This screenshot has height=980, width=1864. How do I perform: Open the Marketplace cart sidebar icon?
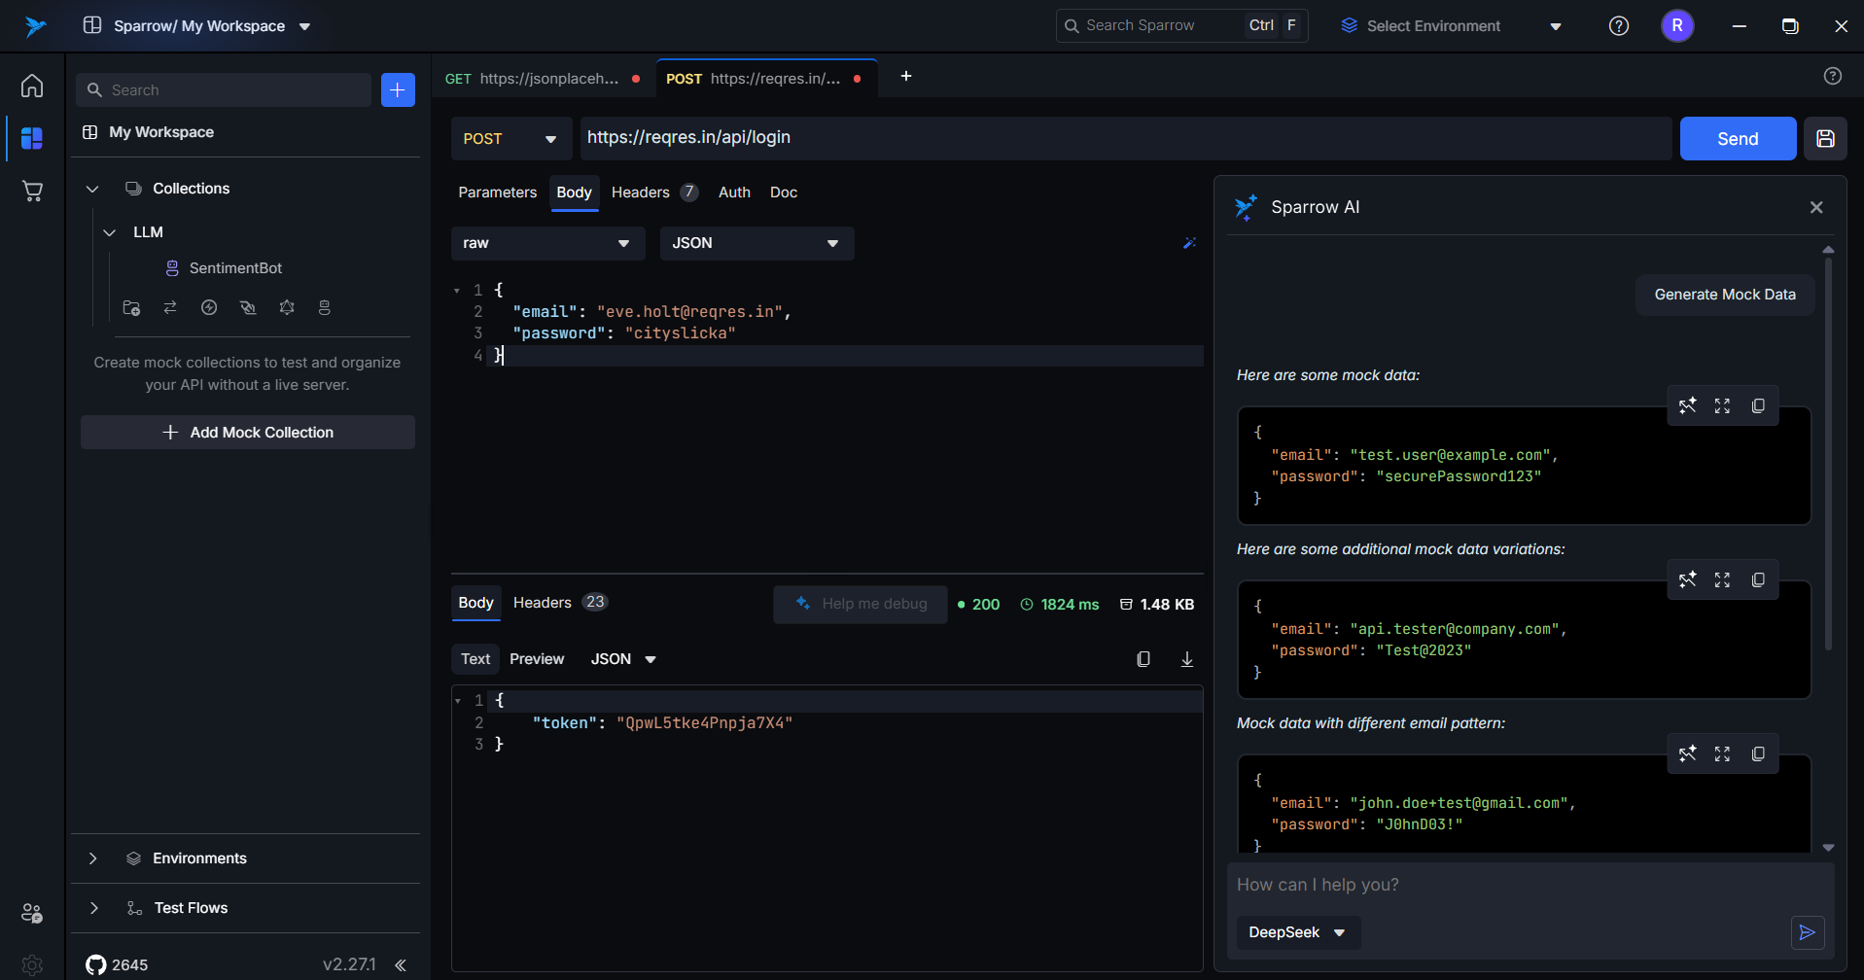[32, 191]
